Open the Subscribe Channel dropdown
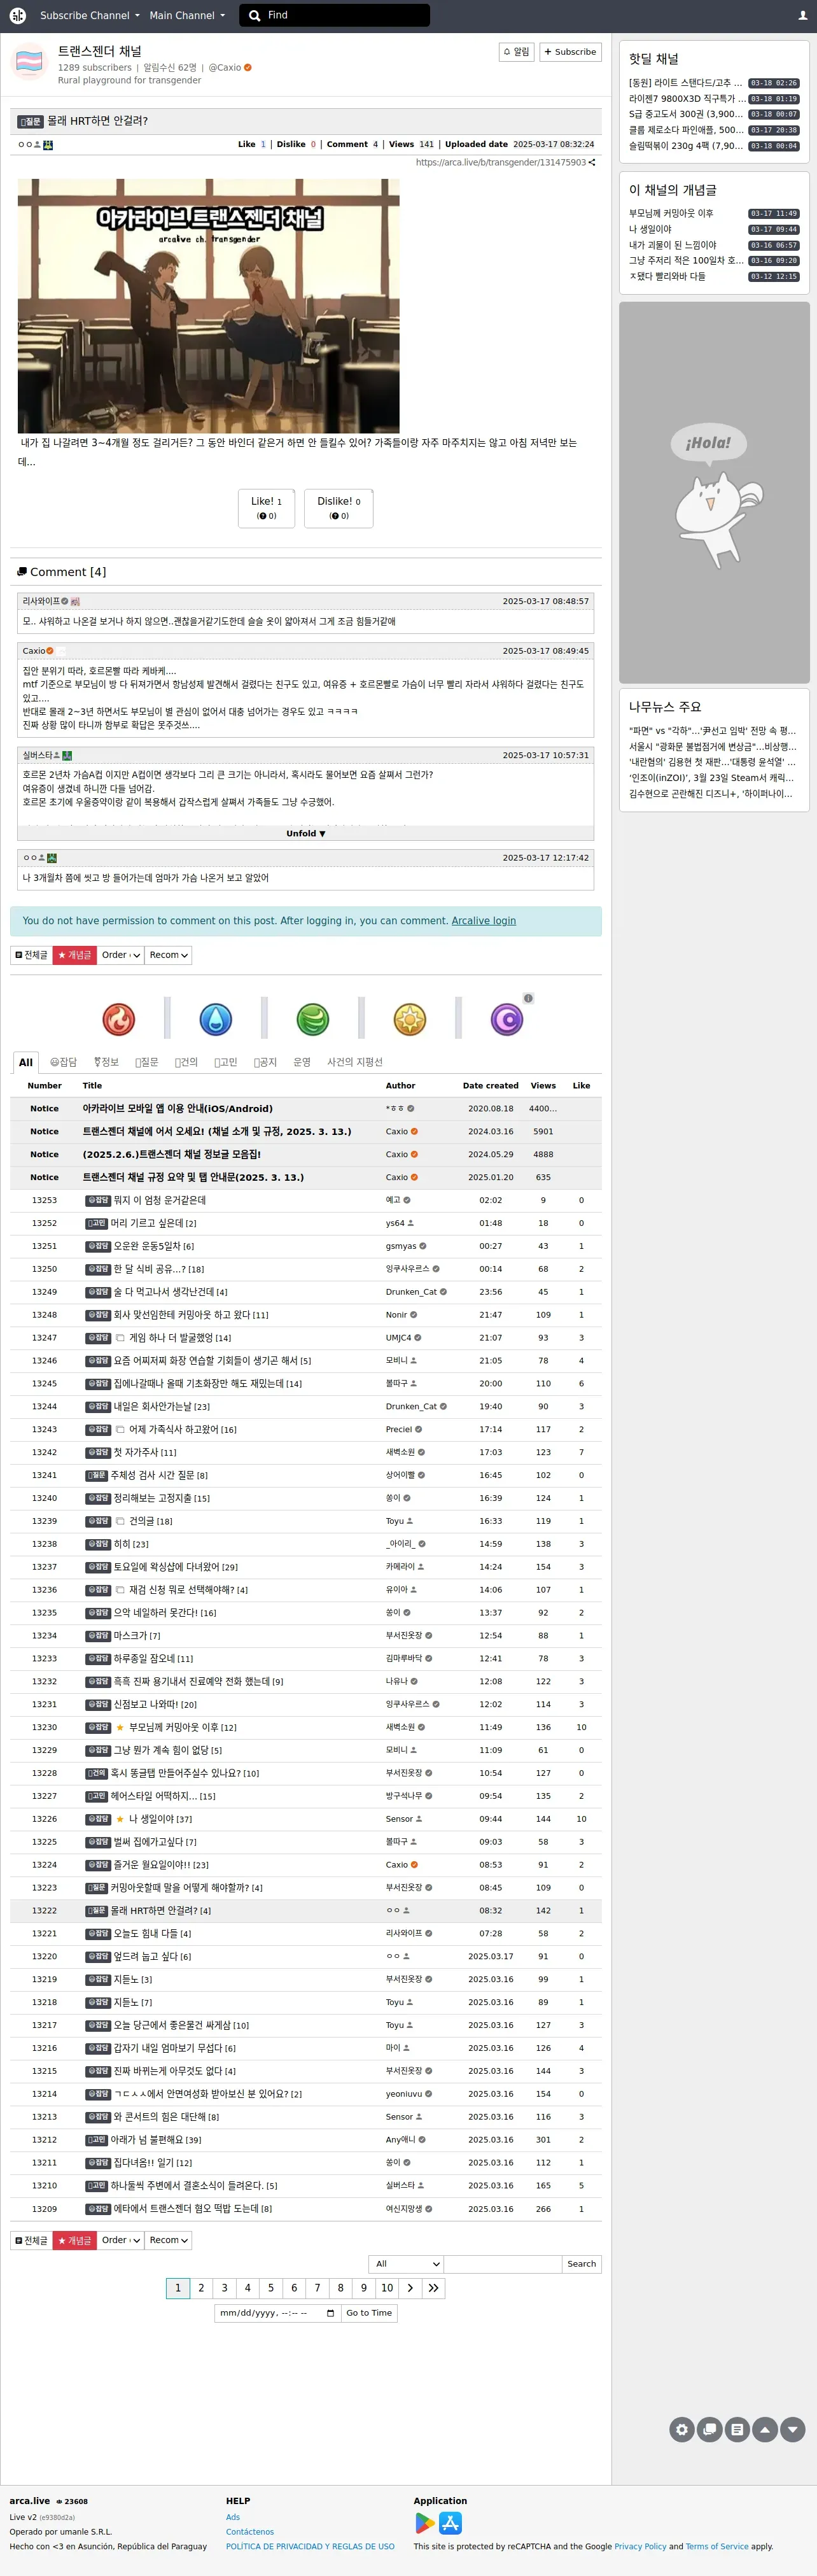 point(90,15)
